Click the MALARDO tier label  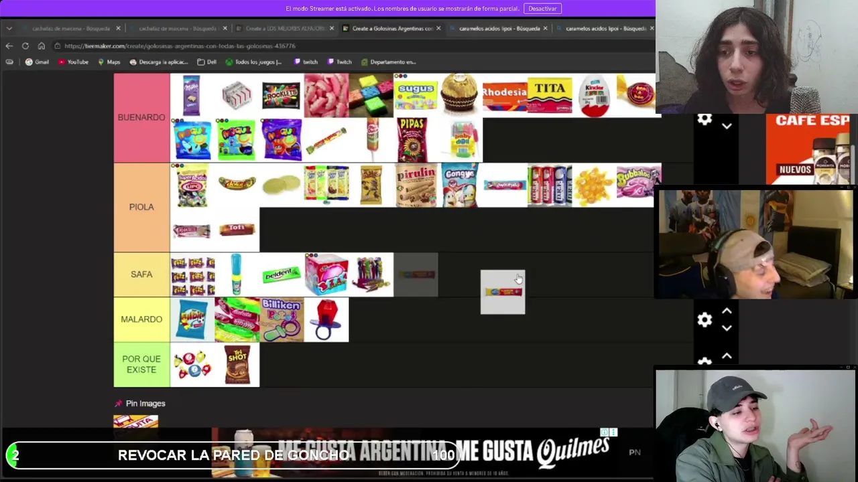pyautogui.click(x=141, y=319)
